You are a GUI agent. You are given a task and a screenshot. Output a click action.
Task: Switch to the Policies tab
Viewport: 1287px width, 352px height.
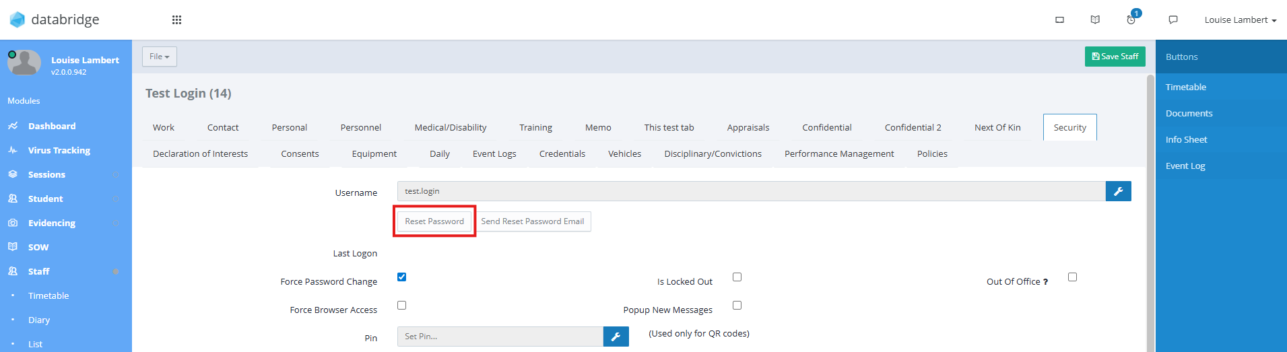[932, 153]
